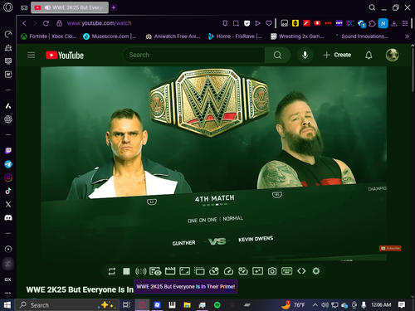Image resolution: width=415 pixels, height=311 pixels.
Task: Open Musescore.com bookmark
Action: [x=110, y=36]
